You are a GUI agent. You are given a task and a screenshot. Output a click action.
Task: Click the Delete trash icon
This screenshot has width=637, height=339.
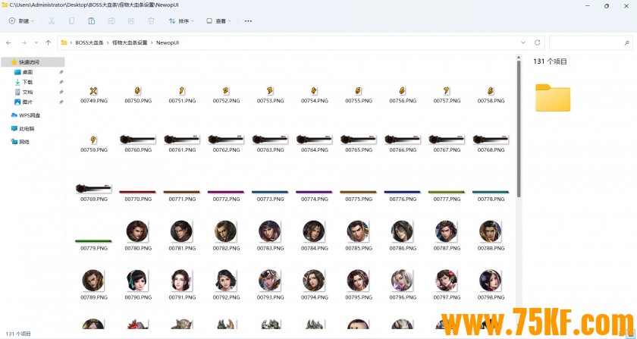point(151,20)
